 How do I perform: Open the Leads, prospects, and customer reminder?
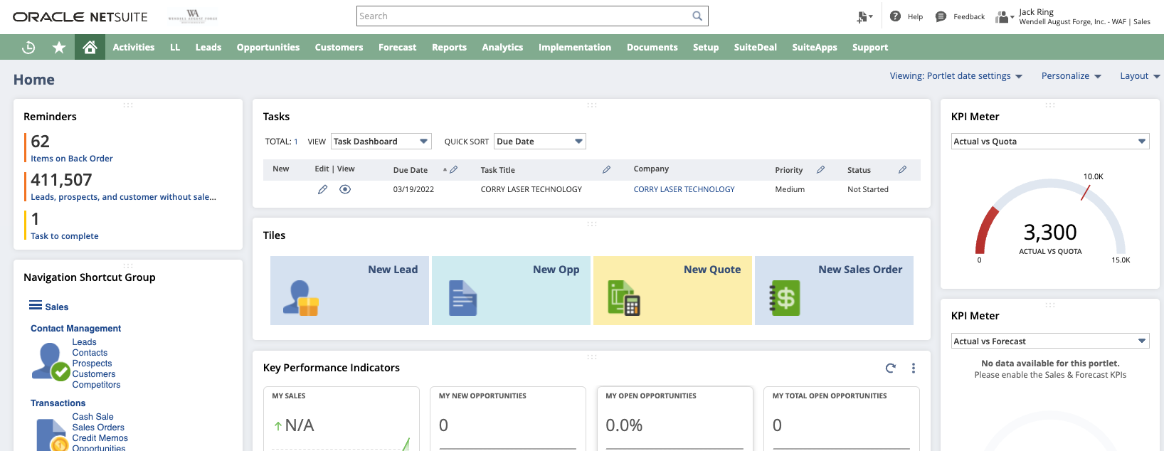[x=123, y=197]
